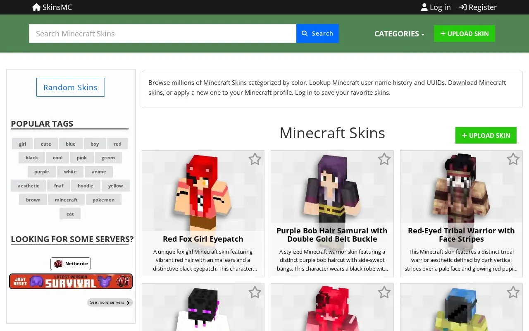Open the Survival server banner
Image resolution: width=529 pixels, height=331 pixels.
(x=71, y=281)
